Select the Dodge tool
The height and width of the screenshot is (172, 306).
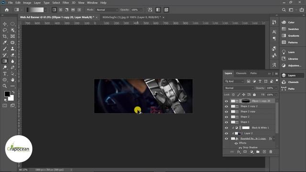[5, 67]
